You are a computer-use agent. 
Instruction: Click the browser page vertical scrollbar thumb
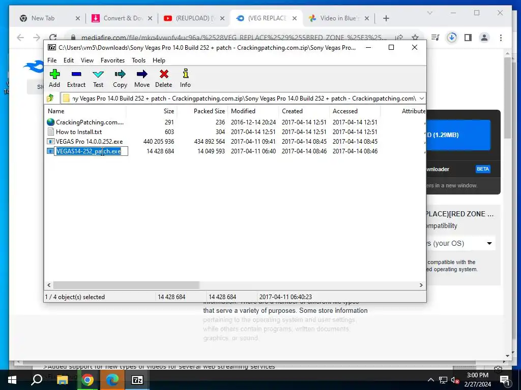click(507, 98)
